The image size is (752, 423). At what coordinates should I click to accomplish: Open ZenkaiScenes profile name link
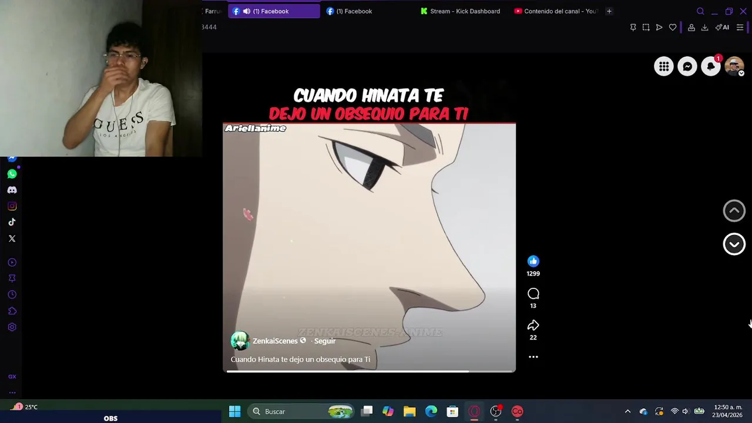coord(275,341)
